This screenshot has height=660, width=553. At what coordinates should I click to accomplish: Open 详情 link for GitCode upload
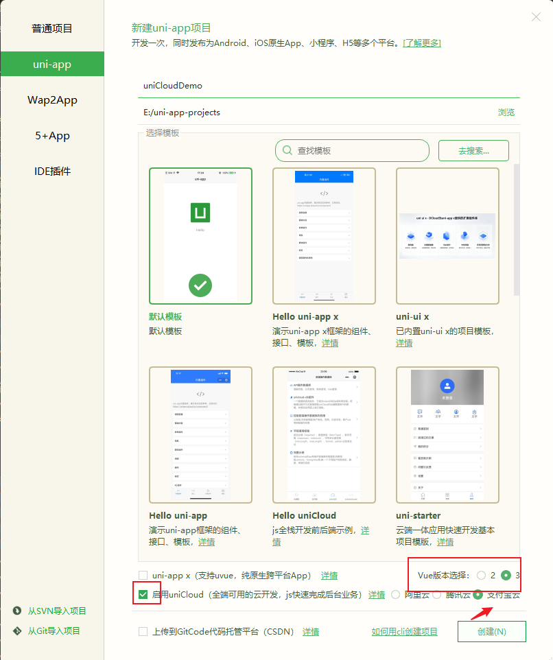311,632
